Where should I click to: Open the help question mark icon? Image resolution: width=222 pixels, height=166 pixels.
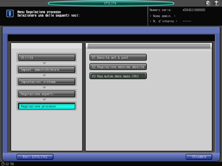(x=216, y=3)
